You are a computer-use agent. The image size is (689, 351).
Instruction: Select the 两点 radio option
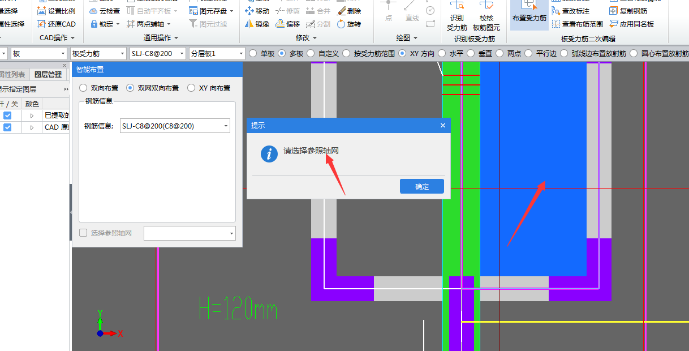tap(509, 53)
